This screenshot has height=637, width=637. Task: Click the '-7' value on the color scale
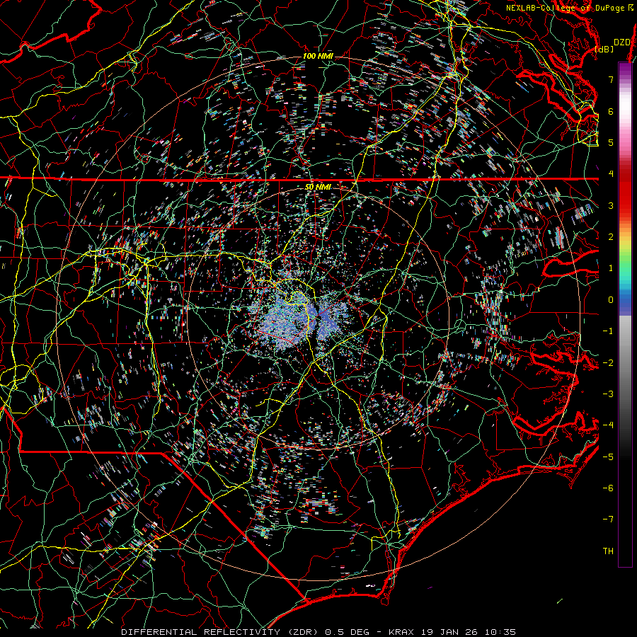pyautogui.click(x=608, y=520)
